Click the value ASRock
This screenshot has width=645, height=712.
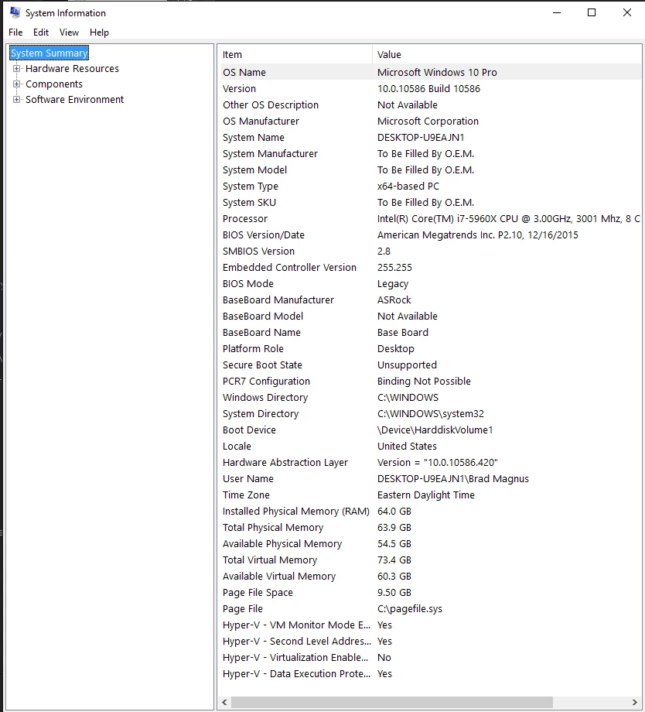(x=394, y=300)
